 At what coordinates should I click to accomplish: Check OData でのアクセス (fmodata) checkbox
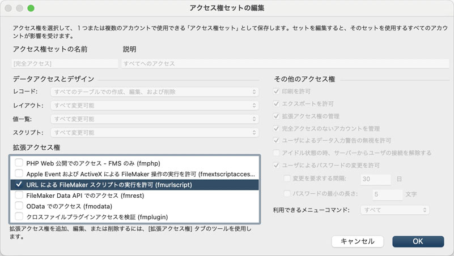tap(19, 206)
